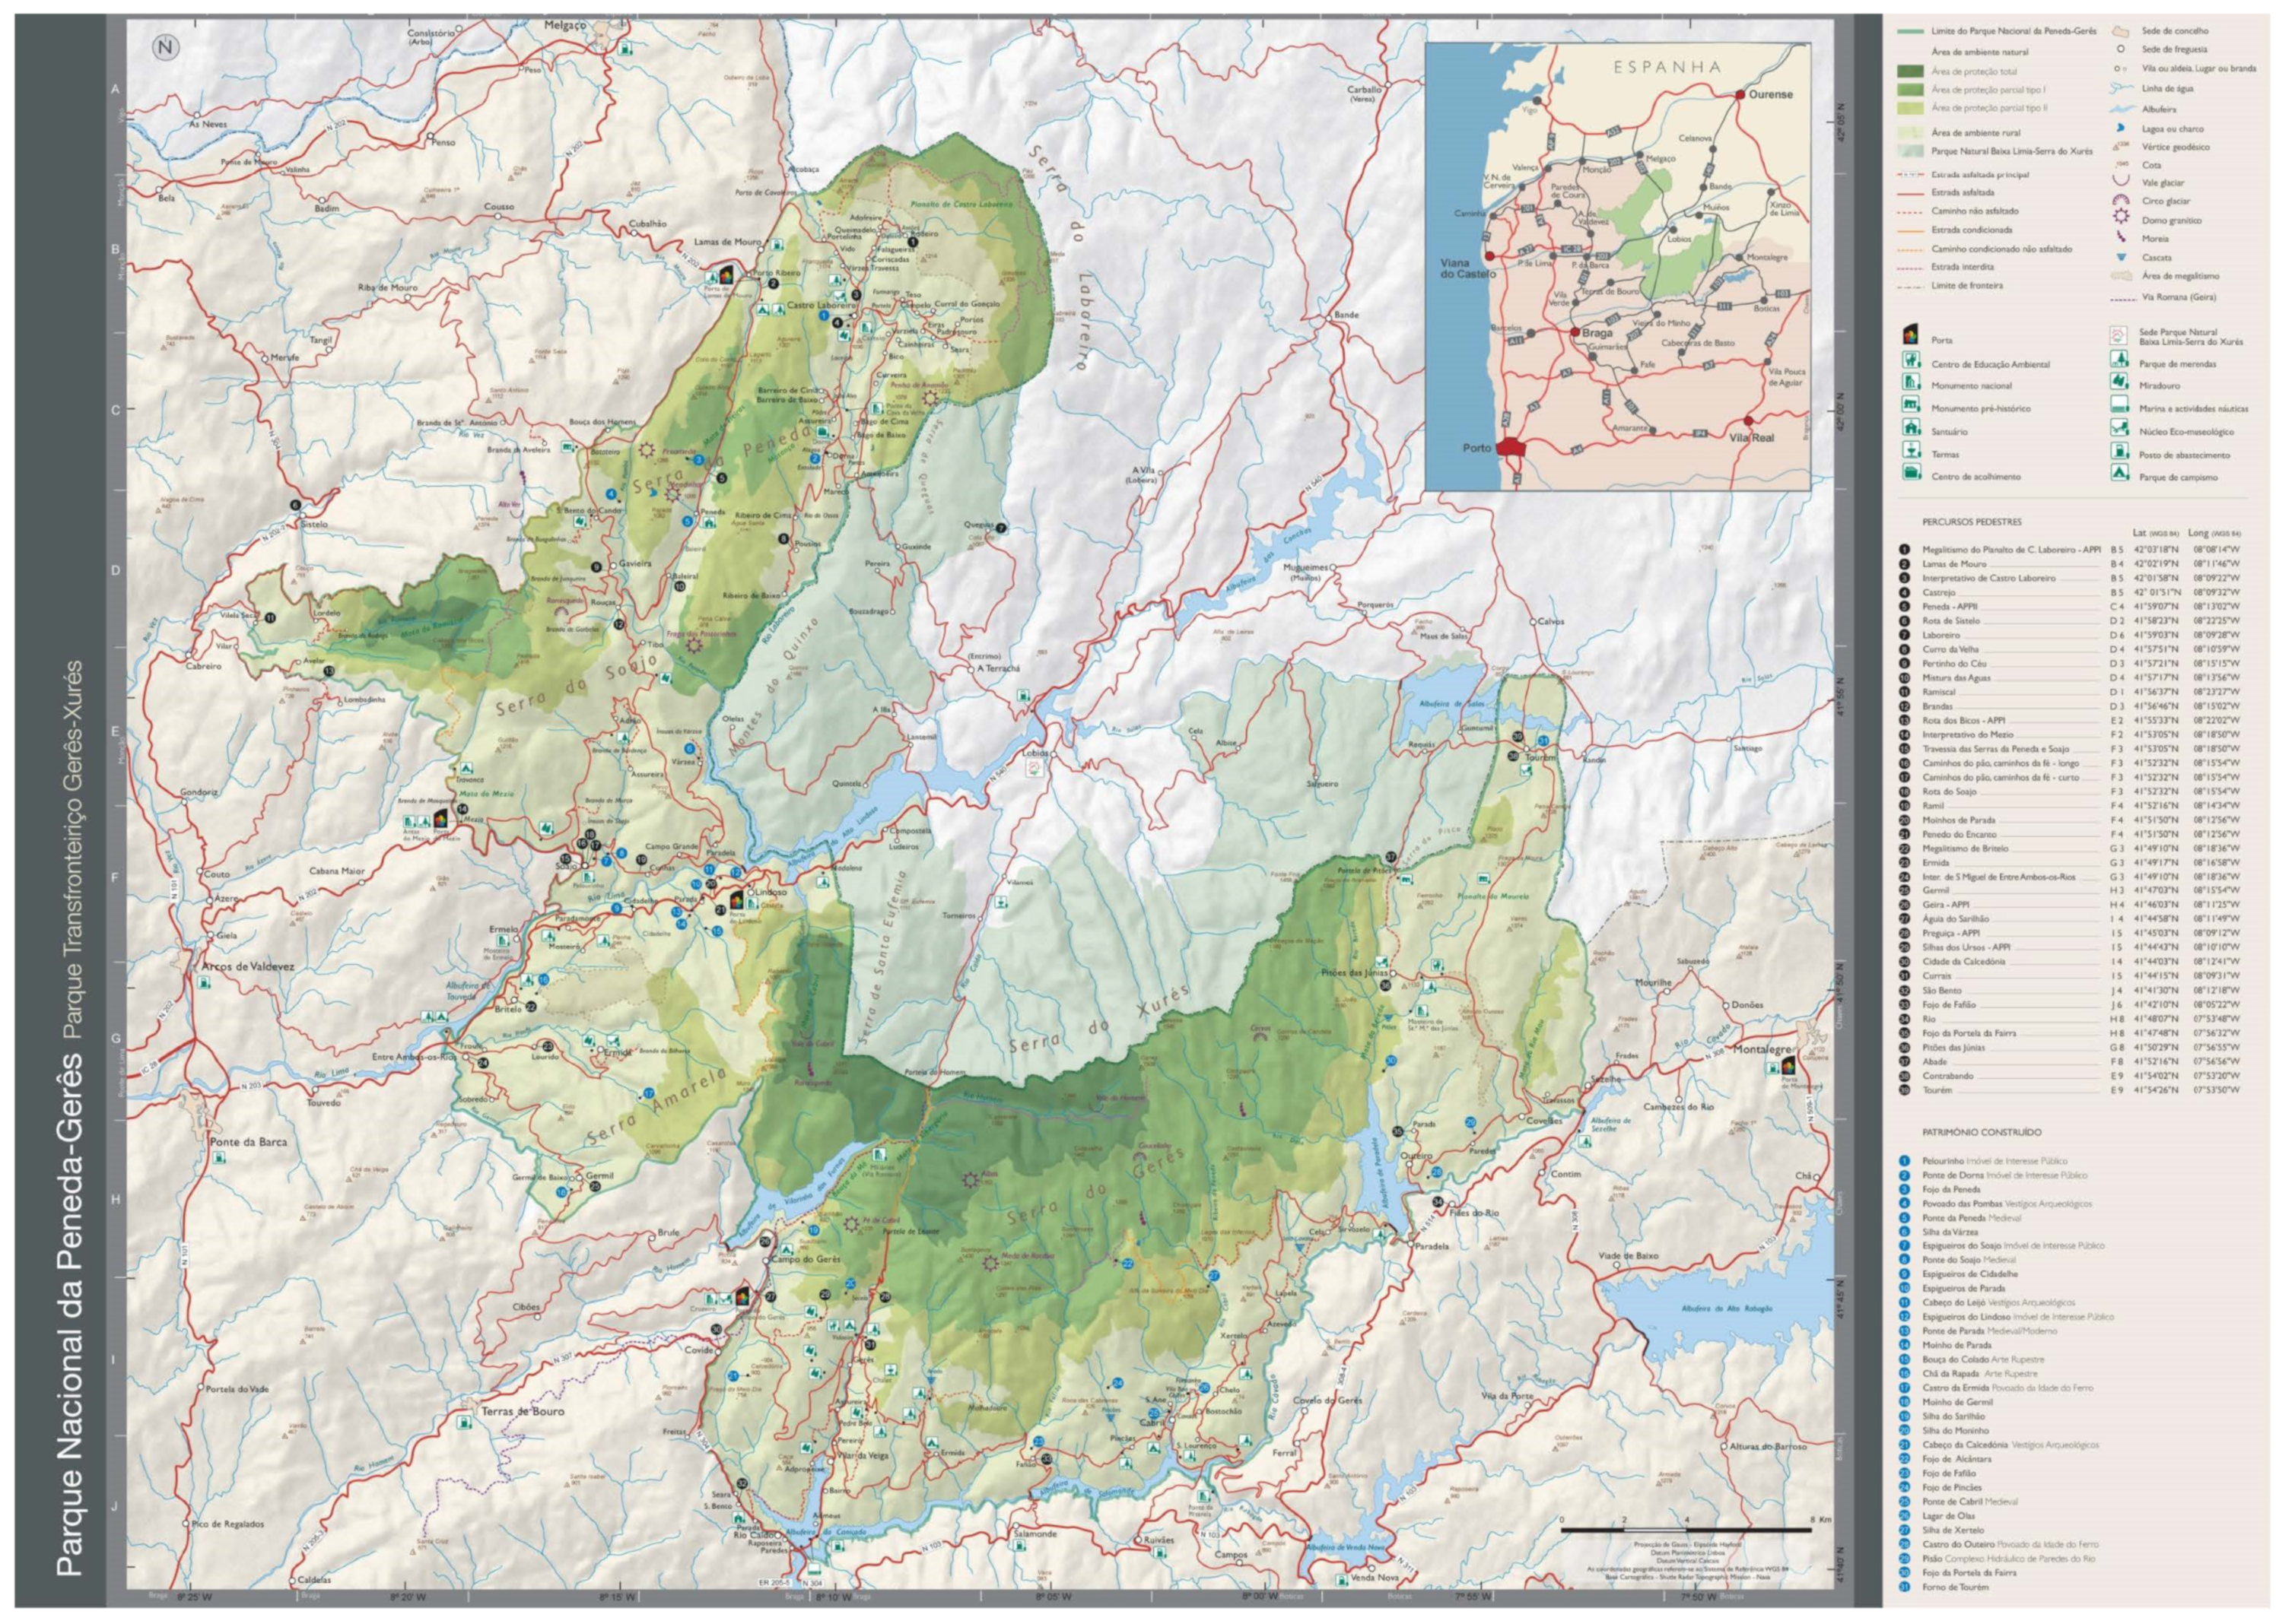
Task: Click the north compass N symbol
Action: pyautogui.click(x=166, y=48)
